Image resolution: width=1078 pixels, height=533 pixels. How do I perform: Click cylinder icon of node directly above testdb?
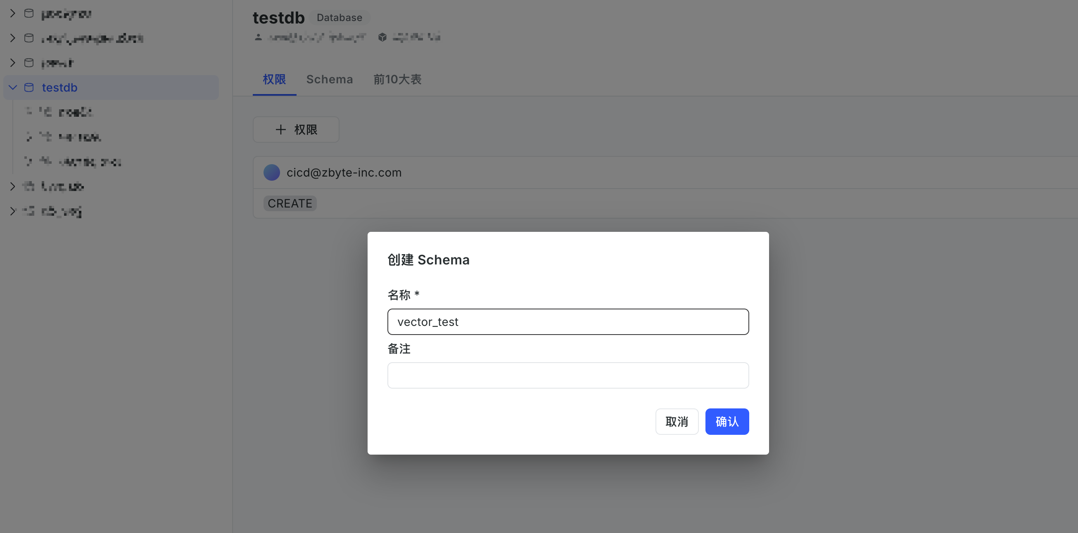(29, 63)
